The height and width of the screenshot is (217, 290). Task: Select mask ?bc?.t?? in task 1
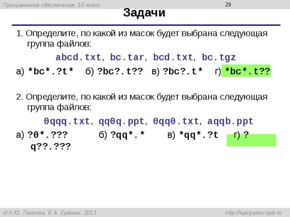tap(120, 71)
